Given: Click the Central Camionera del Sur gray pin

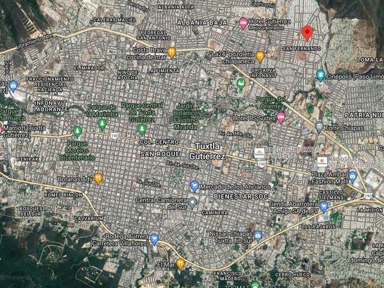Looking at the screenshot, I should click(x=193, y=203).
